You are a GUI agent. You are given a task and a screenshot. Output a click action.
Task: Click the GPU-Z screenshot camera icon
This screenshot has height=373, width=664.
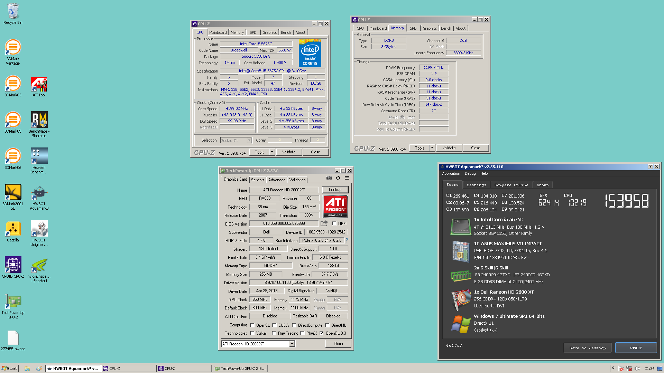coord(329,178)
